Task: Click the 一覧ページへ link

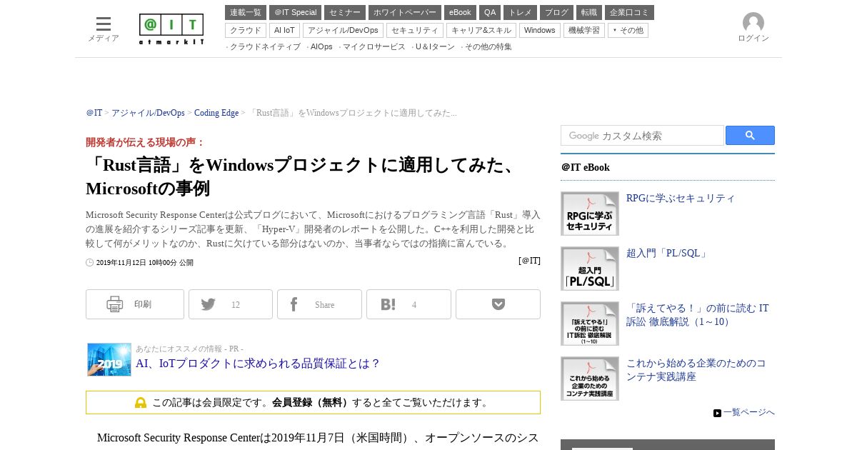Action: (x=748, y=413)
